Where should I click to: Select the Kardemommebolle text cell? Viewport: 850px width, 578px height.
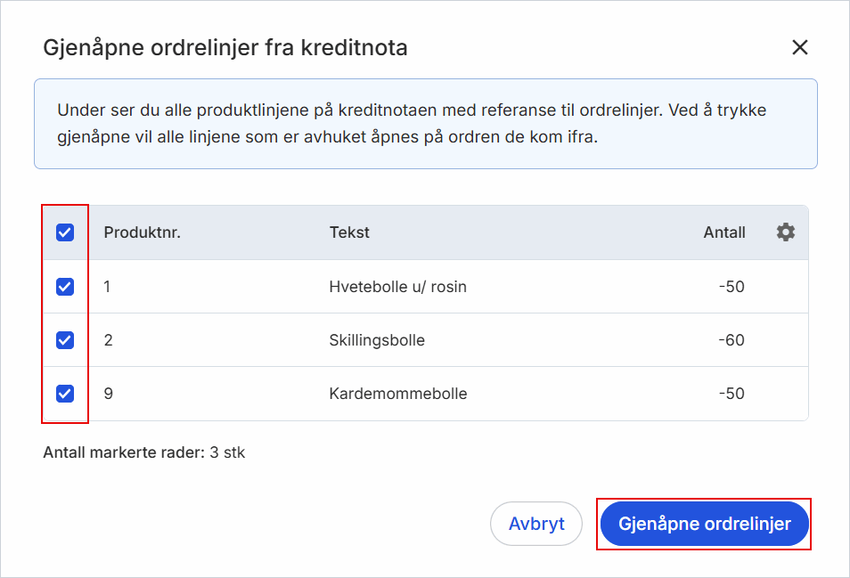pos(398,394)
